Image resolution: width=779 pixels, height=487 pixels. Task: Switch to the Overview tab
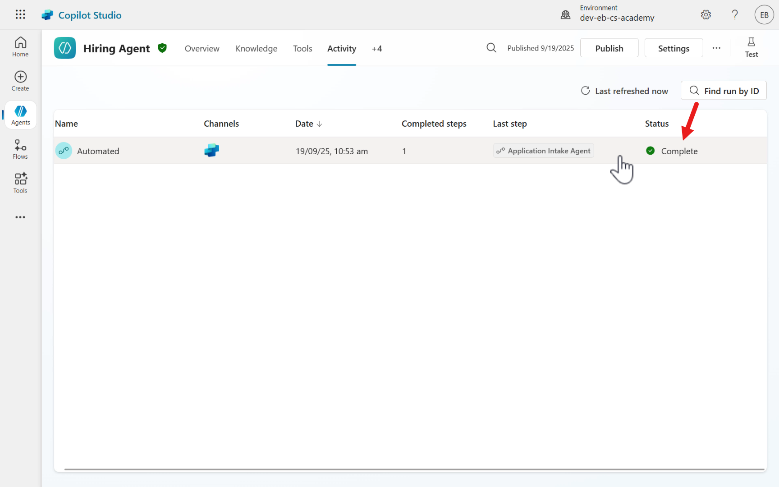(202, 49)
